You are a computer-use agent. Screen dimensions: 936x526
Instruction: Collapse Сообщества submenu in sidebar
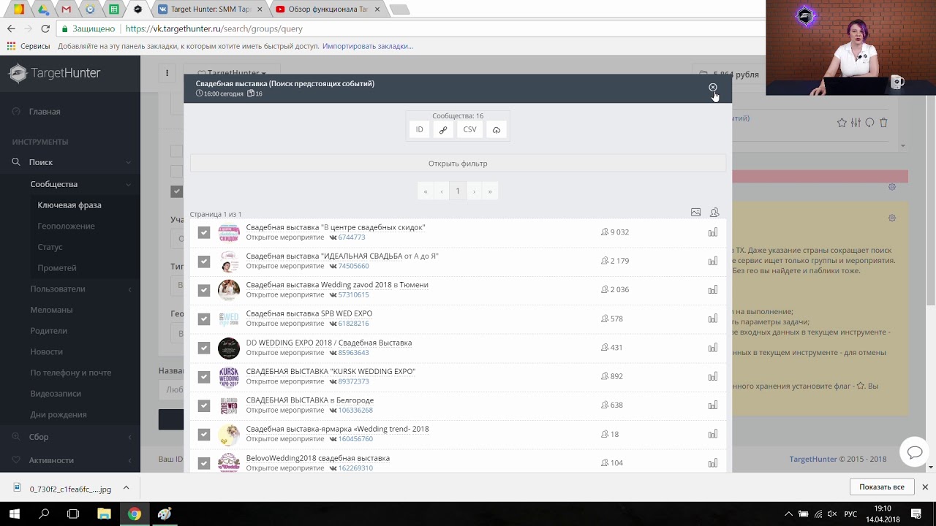[x=70, y=184]
